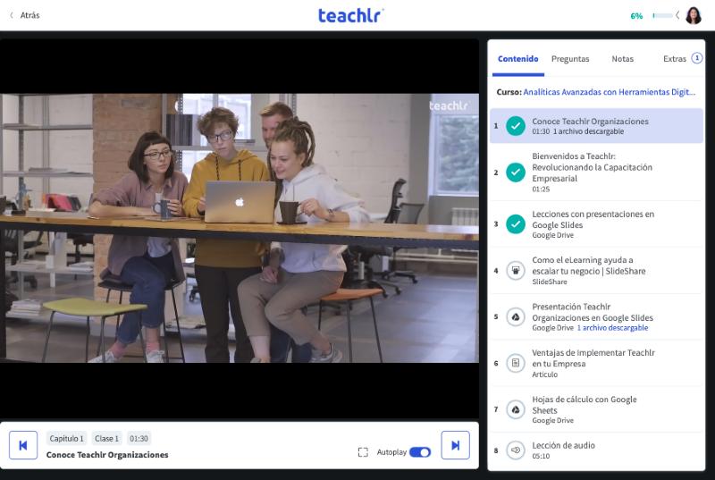Click the 01:30 duration tag
715x480 pixels.
(139, 439)
